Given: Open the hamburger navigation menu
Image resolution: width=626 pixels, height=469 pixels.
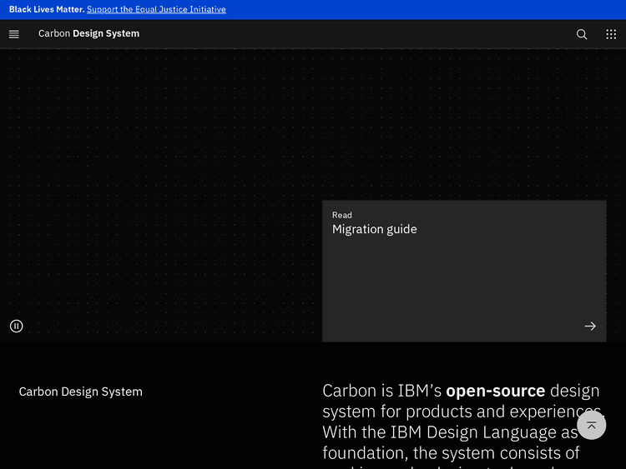Looking at the screenshot, I should [x=14, y=34].
